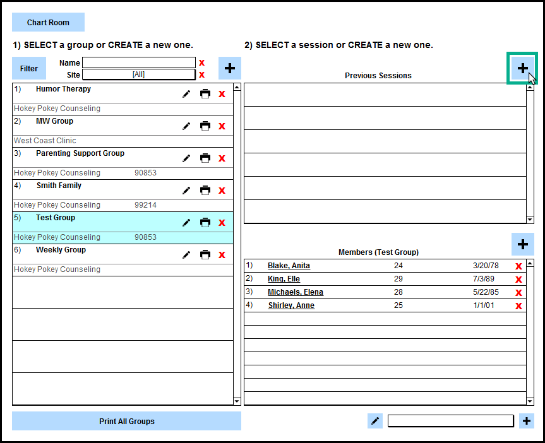Image resolution: width=545 pixels, height=443 pixels.
Task: Clear the Name filter with red X
Action: [x=202, y=62]
